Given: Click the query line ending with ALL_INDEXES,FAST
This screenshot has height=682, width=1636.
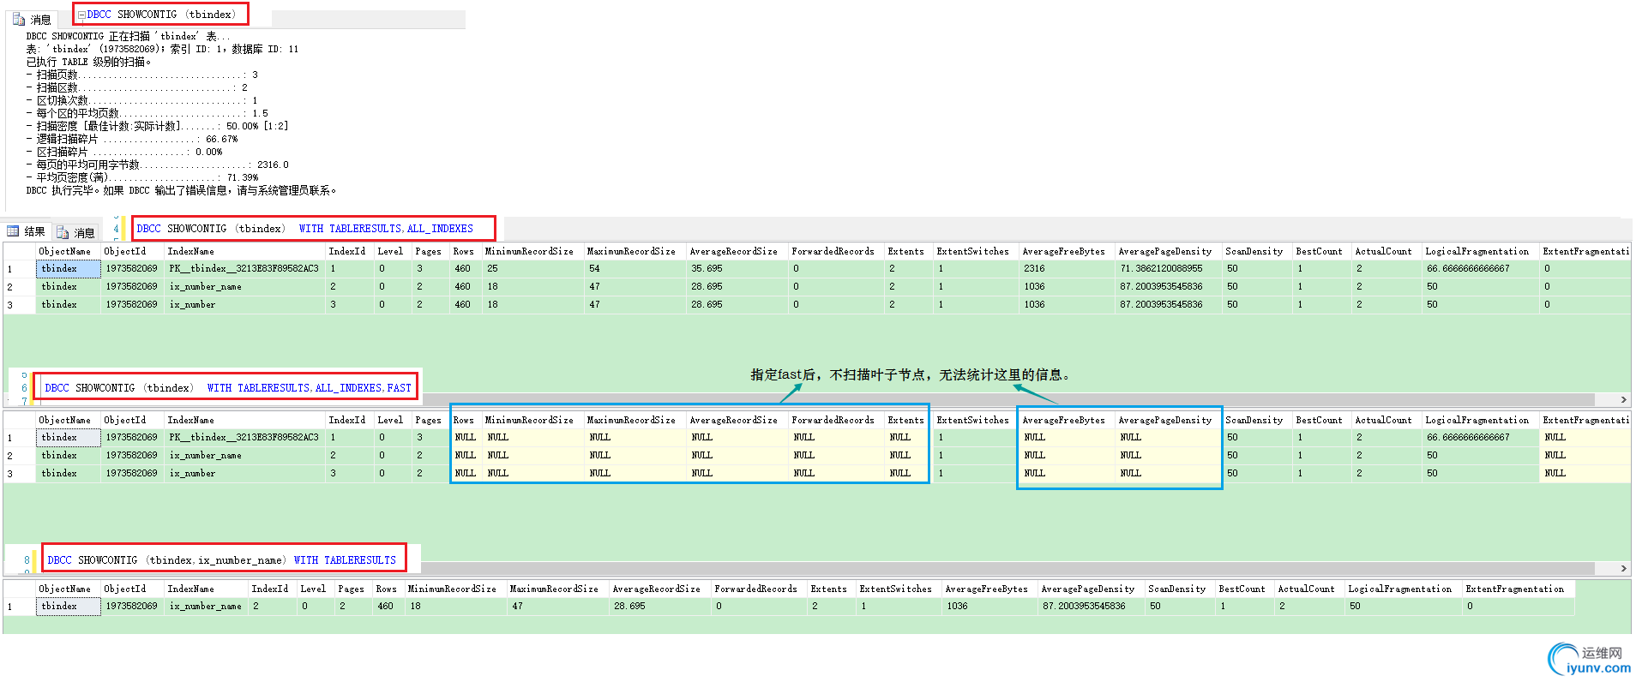Looking at the screenshot, I should [x=226, y=387].
